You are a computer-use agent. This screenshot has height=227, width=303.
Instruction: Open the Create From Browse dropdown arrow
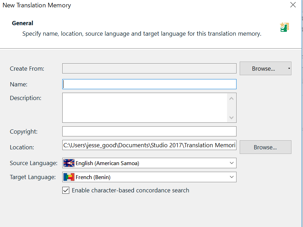(289, 69)
